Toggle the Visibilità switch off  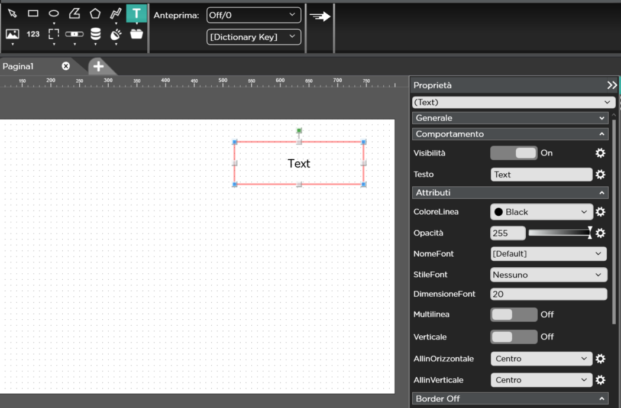(x=513, y=153)
